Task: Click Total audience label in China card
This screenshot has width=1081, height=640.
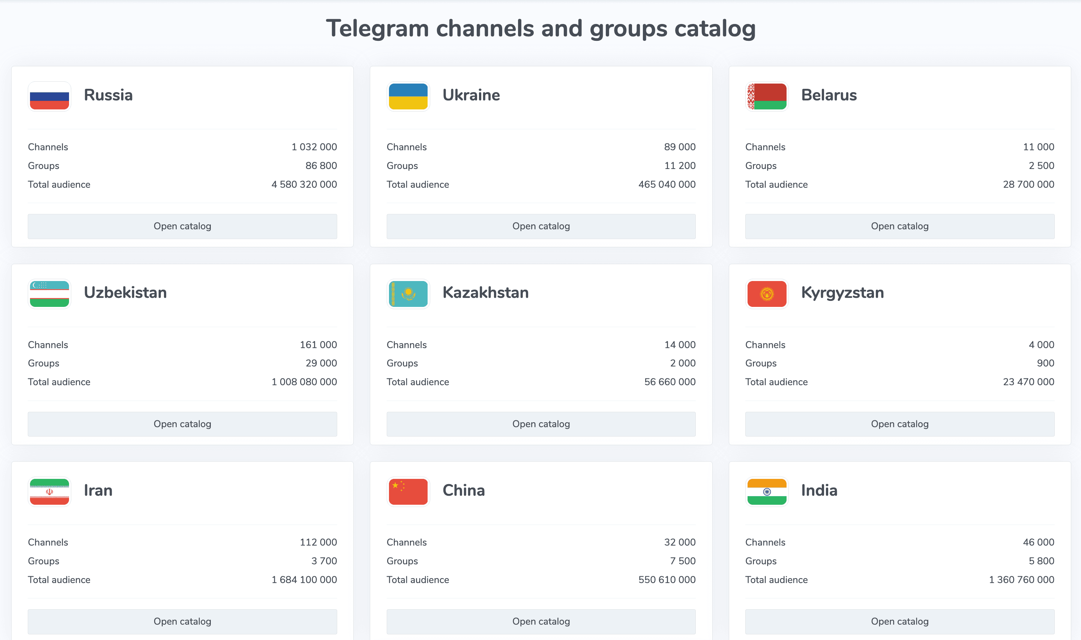Action: click(417, 580)
